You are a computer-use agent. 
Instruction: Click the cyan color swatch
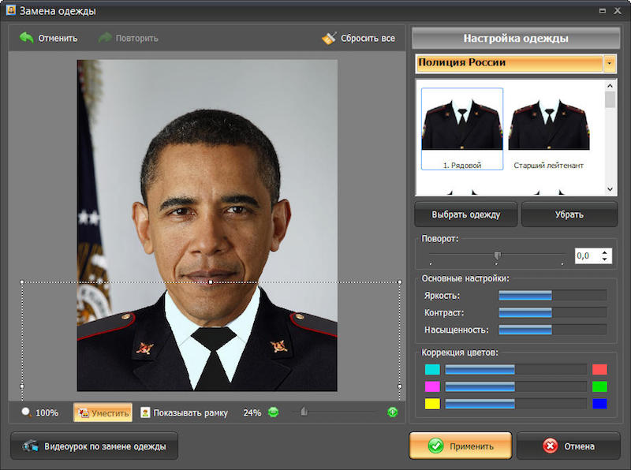coord(432,369)
